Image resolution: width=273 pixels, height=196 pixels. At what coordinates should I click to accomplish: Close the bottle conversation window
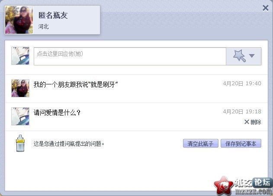265,8
